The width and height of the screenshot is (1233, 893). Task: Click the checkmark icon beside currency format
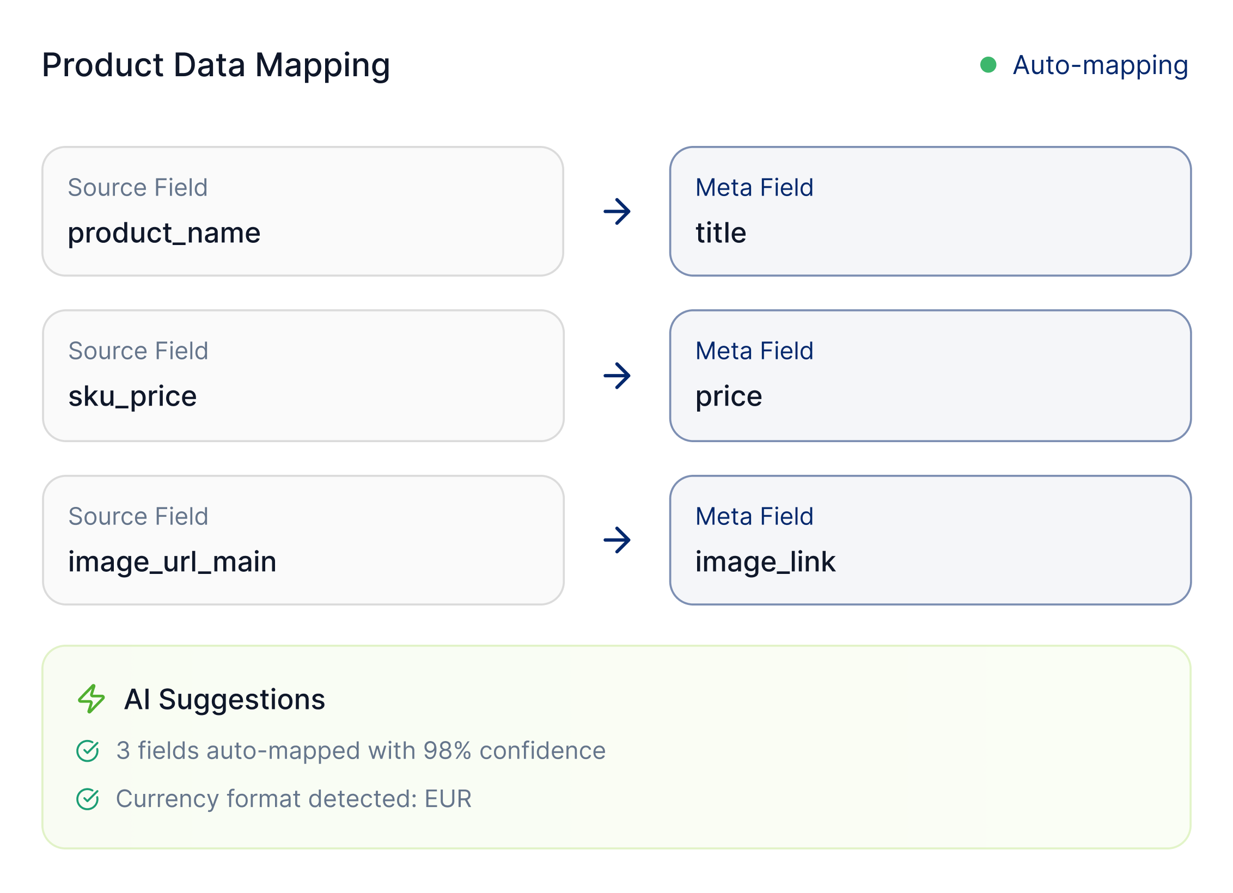pos(88,799)
